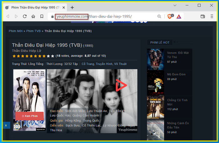The height and width of the screenshot is (143, 219).
Task: Open the Brave Wallet icon
Action: 203,17
